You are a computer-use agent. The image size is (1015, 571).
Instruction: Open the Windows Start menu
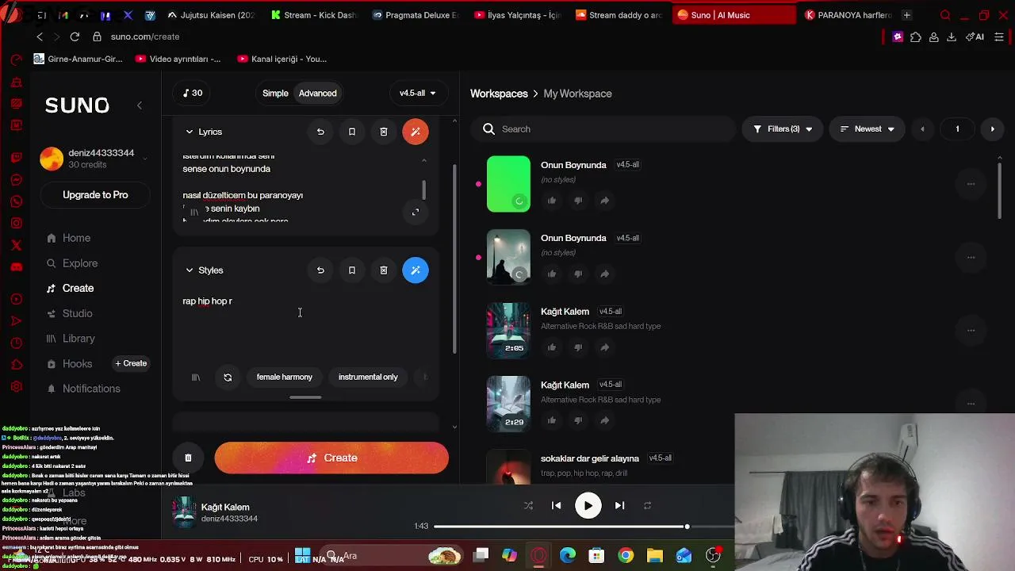pos(302,555)
